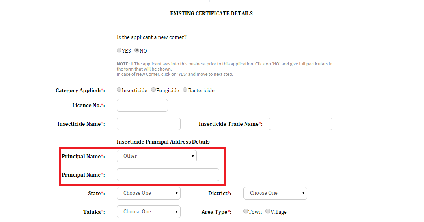Click the Area Type label
424x222 pixels.
tap(216, 212)
